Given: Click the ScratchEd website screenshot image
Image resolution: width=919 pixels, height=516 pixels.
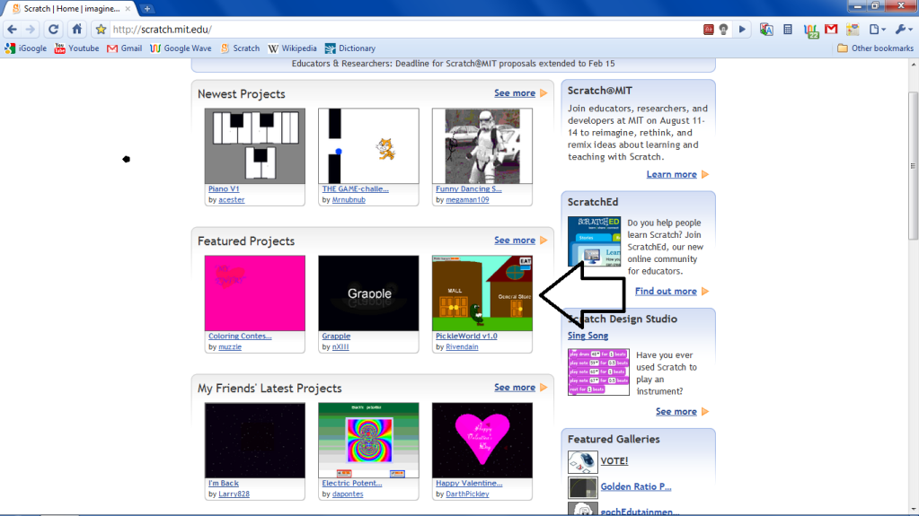Looking at the screenshot, I should [594, 241].
